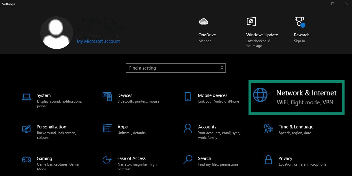Open My Microsoft account

point(98,41)
